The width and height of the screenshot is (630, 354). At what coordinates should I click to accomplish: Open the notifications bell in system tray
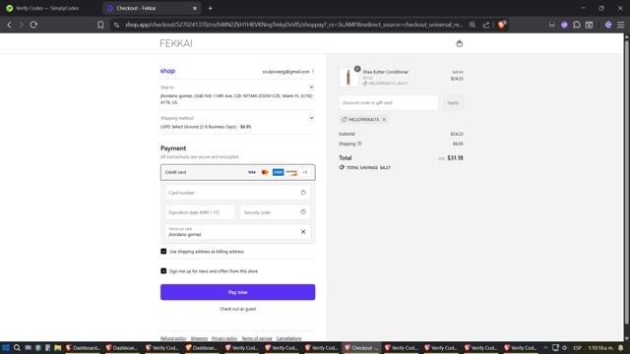pos(621,347)
